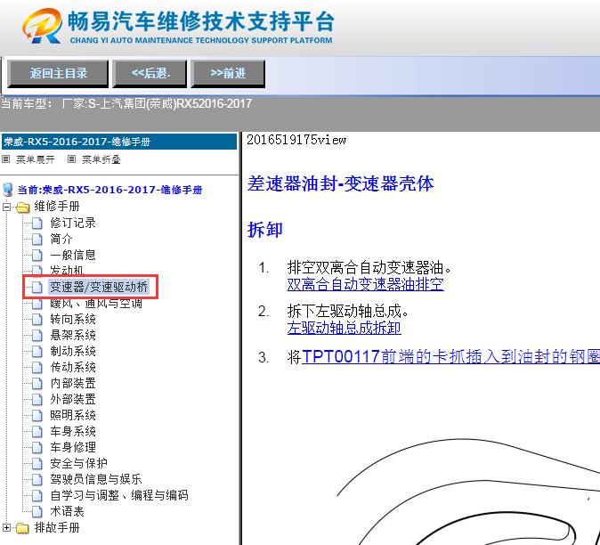Select 一般信息 in the manual tree

tap(73, 255)
